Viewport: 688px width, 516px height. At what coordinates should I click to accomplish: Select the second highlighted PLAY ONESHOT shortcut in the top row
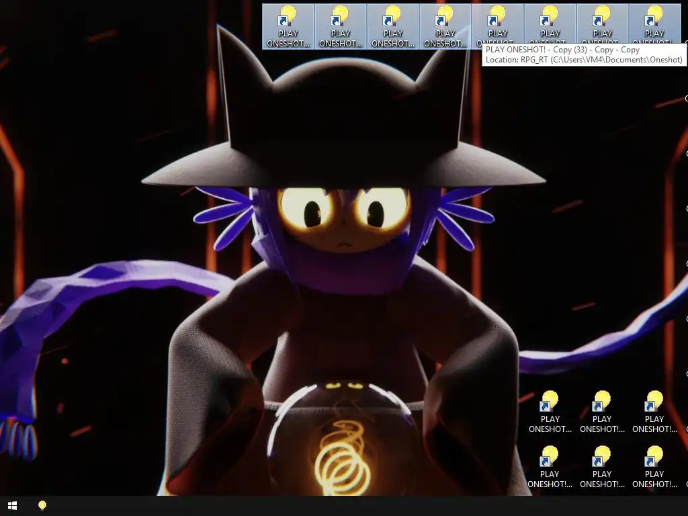click(341, 27)
